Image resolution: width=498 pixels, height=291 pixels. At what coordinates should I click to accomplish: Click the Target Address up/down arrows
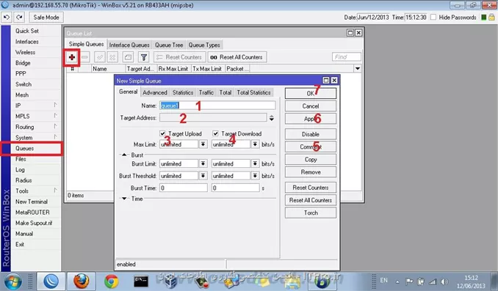click(272, 118)
